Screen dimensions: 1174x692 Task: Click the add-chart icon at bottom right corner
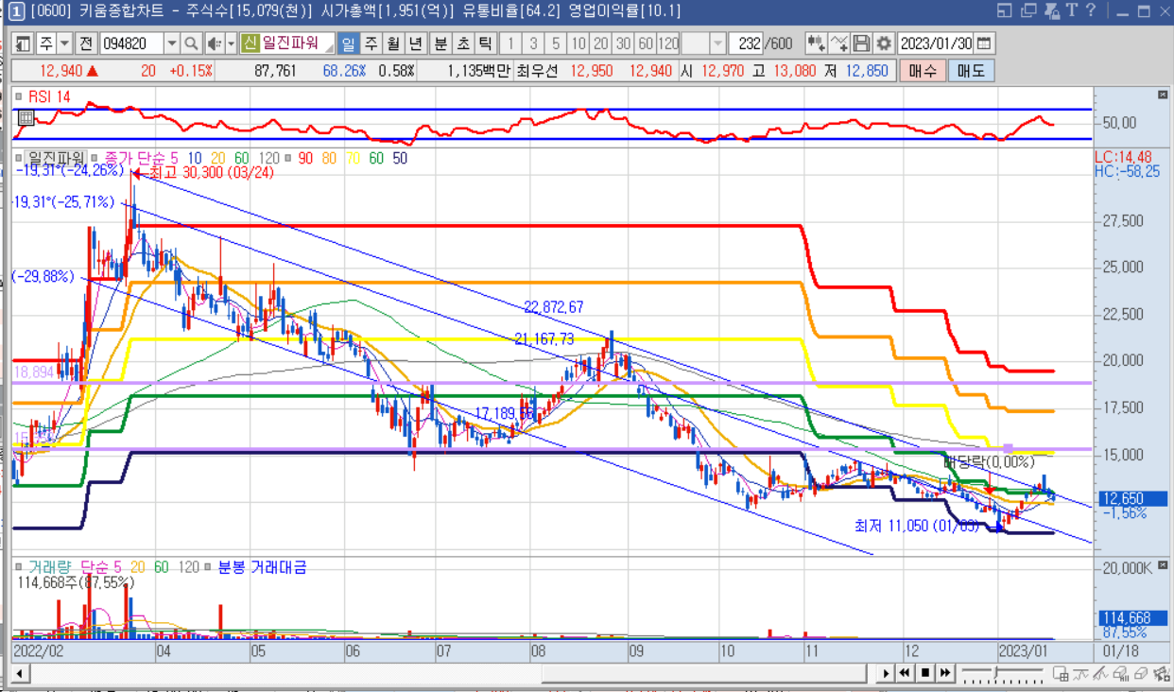tap(1161, 673)
